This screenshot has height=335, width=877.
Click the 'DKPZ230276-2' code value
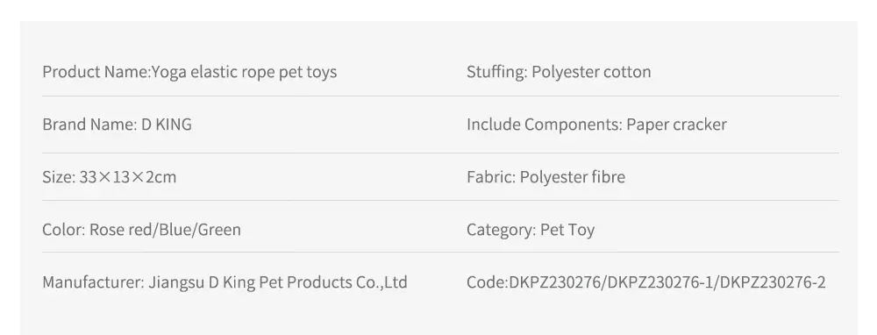click(773, 282)
